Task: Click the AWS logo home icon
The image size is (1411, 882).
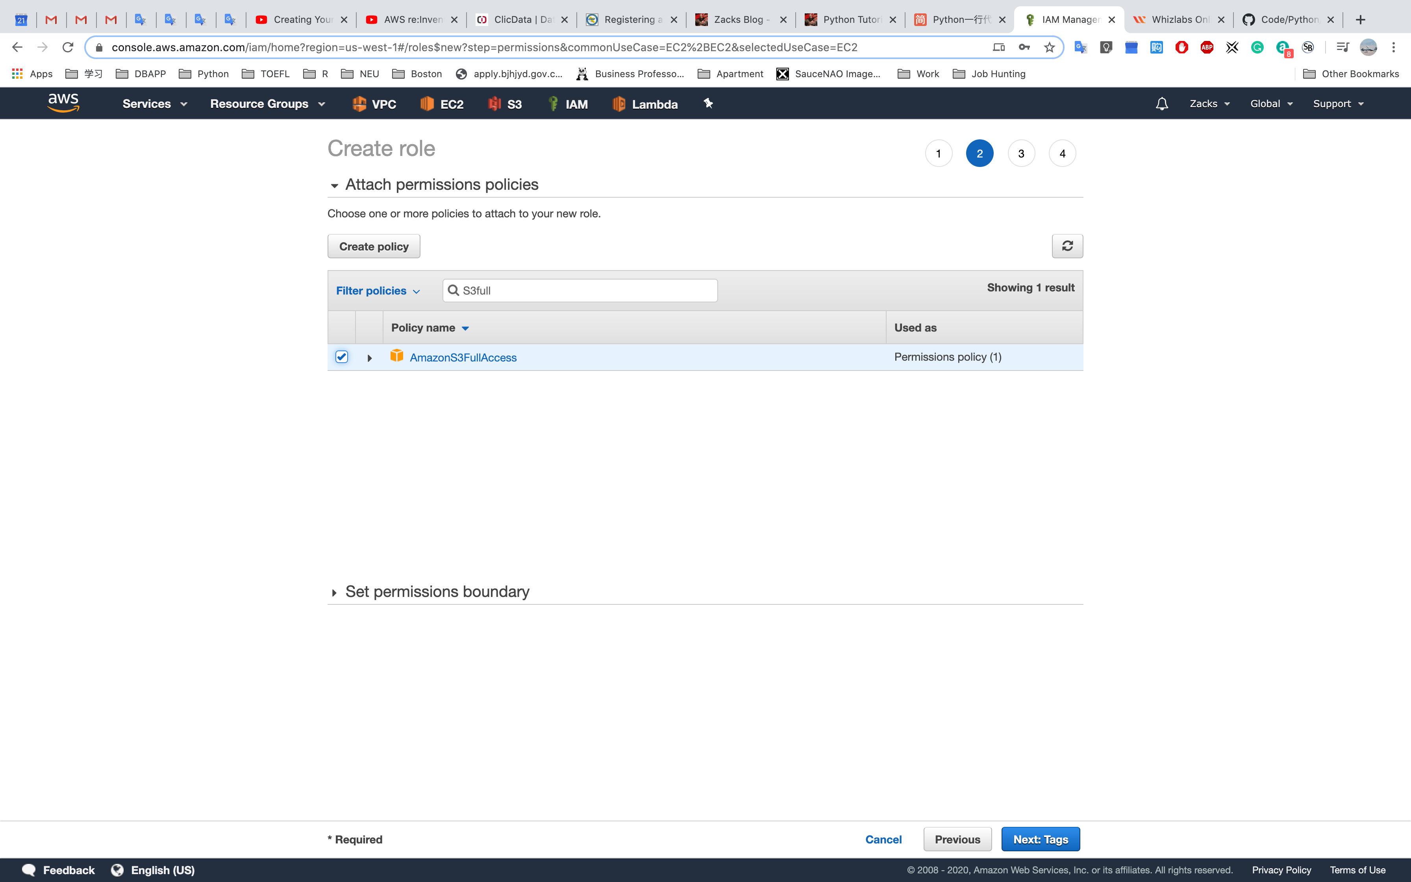Action: 63,103
